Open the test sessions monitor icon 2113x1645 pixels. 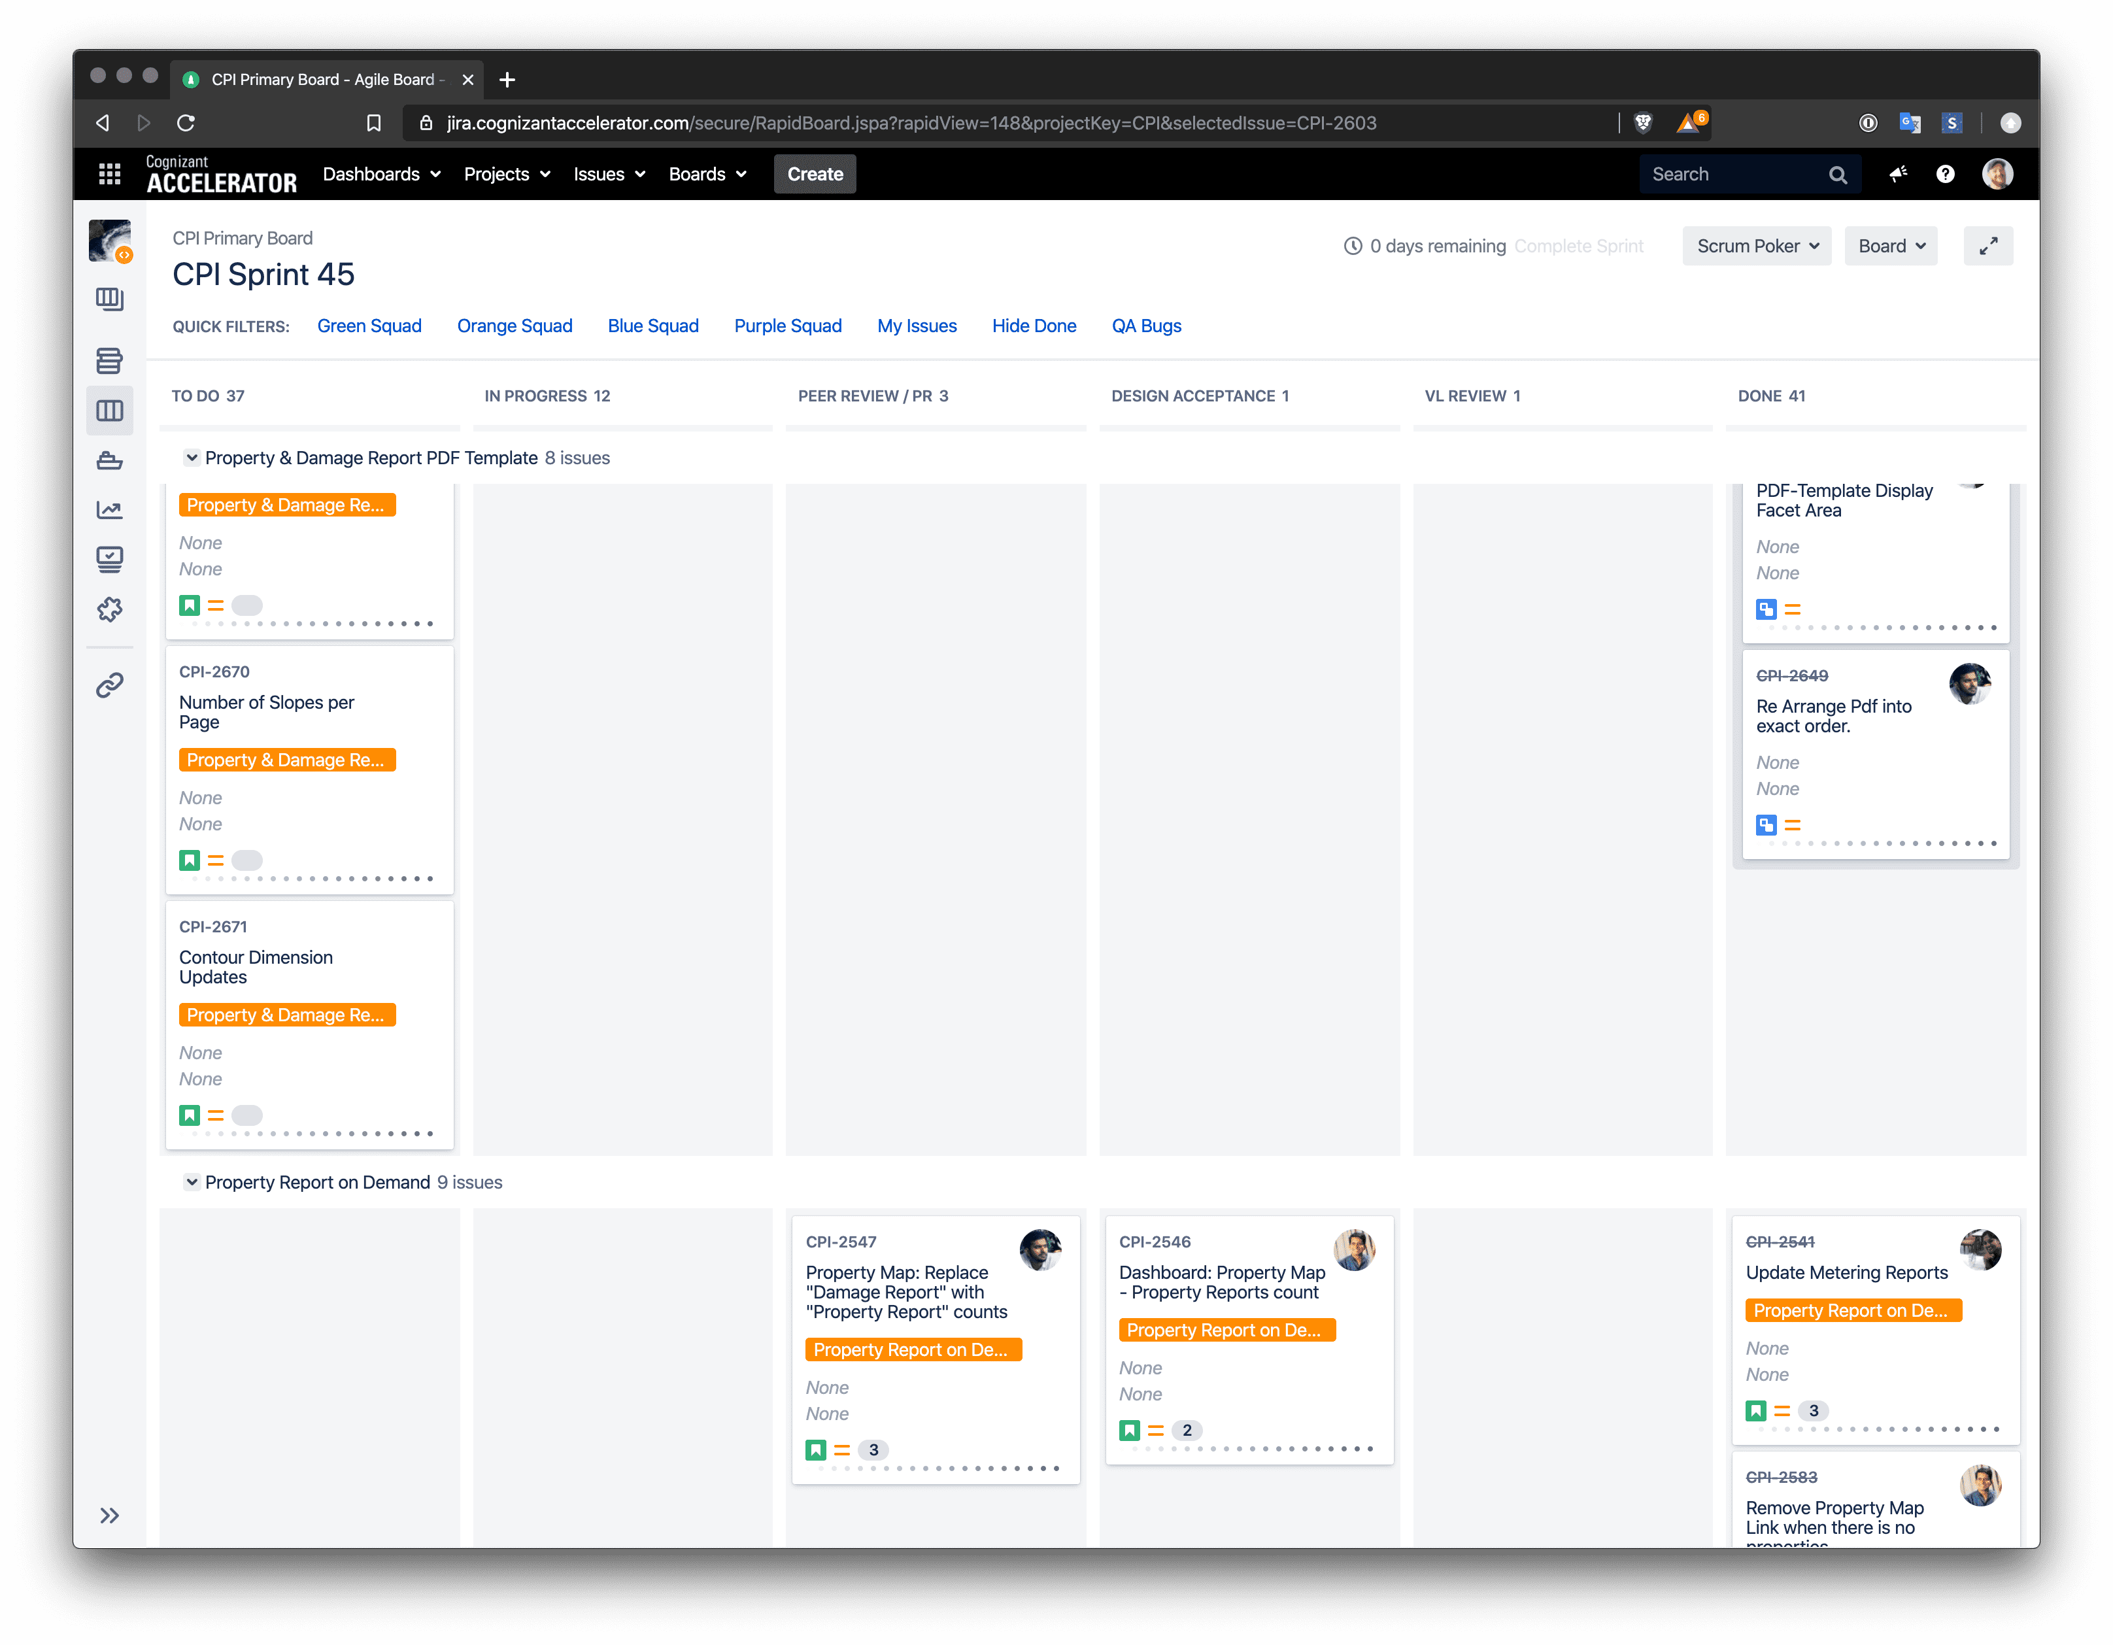pyautogui.click(x=109, y=559)
